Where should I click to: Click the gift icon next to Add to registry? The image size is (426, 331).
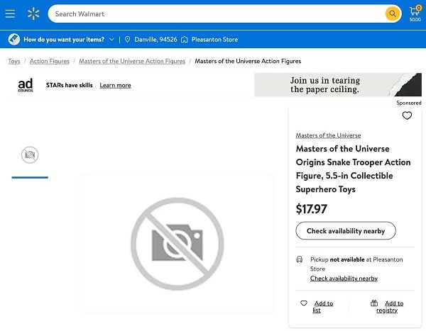pos(374,303)
